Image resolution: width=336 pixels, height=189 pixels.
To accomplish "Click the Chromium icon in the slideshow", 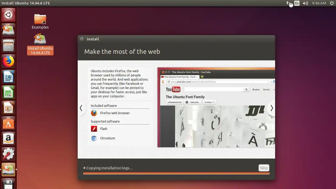I will coord(94,138).
